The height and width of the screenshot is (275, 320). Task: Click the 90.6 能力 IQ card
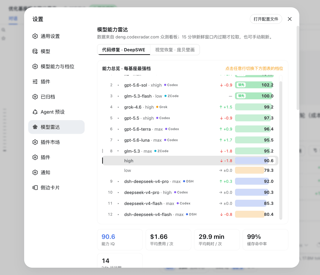pyautogui.click(x=120, y=240)
